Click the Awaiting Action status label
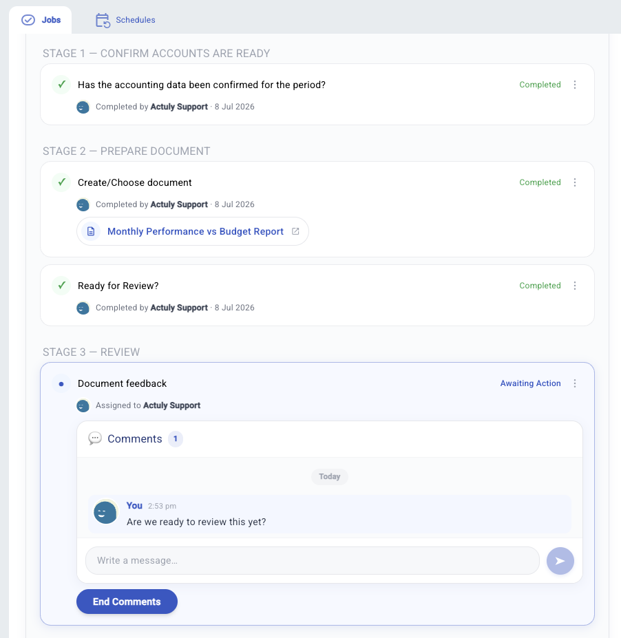This screenshot has height=638, width=621. (x=530, y=383)
